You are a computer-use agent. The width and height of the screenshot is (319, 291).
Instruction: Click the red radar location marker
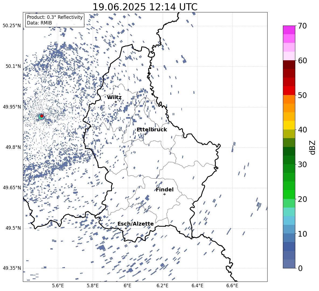point(42,116)
